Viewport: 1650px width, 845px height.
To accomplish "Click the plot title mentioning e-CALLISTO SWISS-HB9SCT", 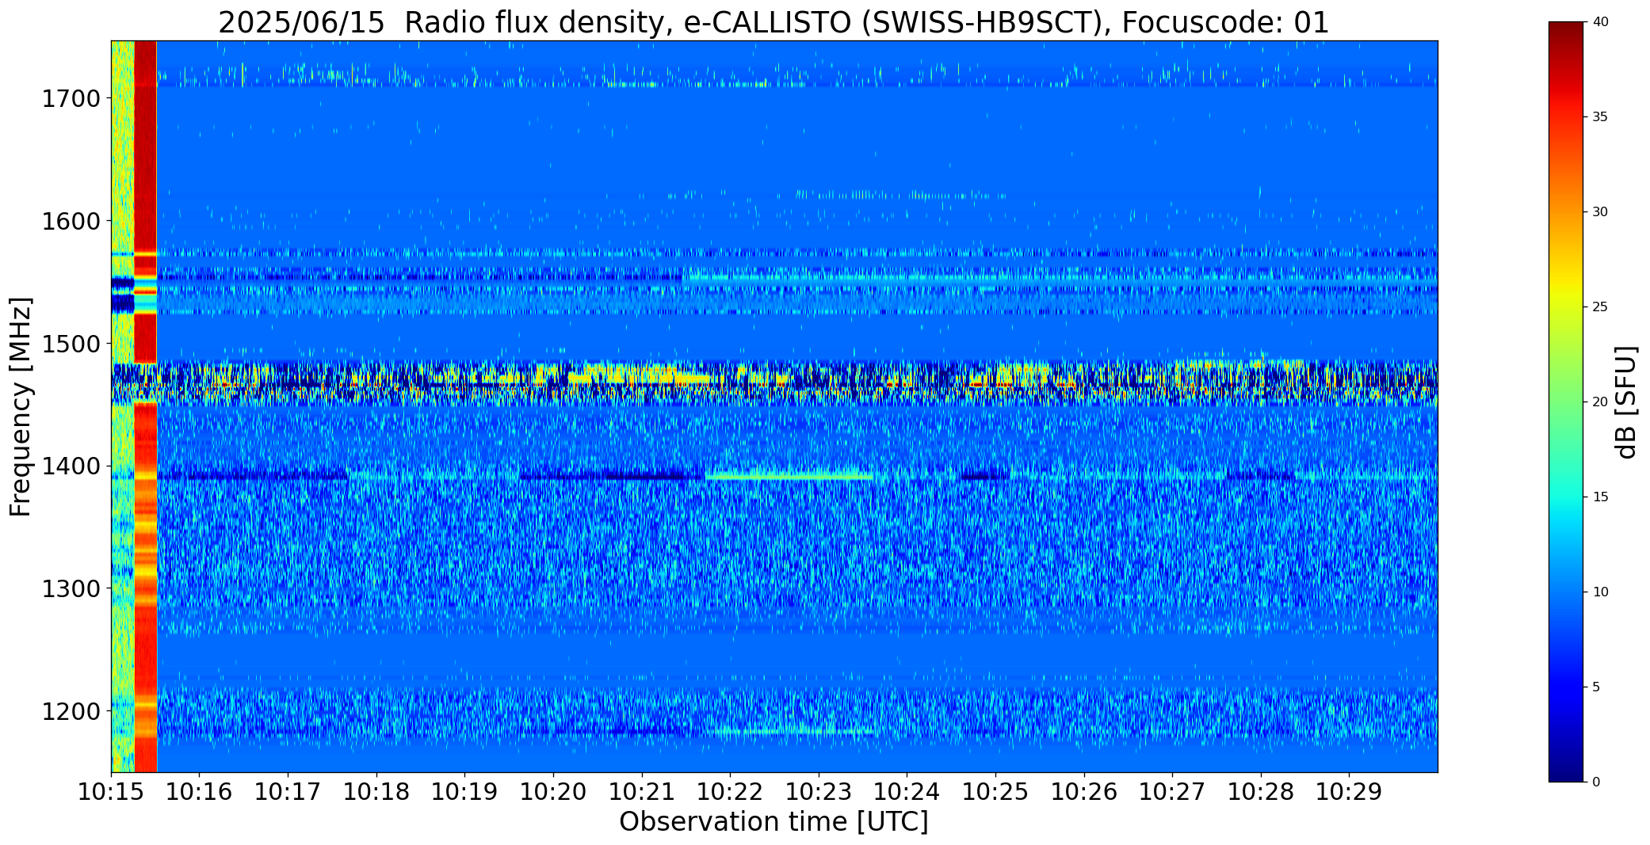I will pos(773,22).
